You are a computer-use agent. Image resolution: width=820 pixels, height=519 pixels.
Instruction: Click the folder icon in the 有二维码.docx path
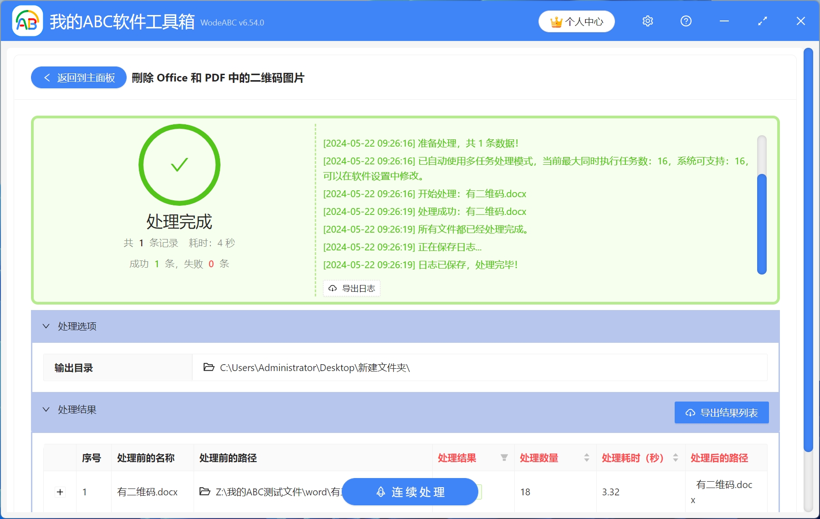coord(206,492)
